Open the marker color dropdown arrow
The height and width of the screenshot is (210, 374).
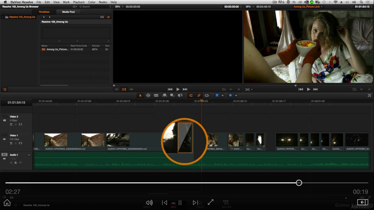(236, 96)
